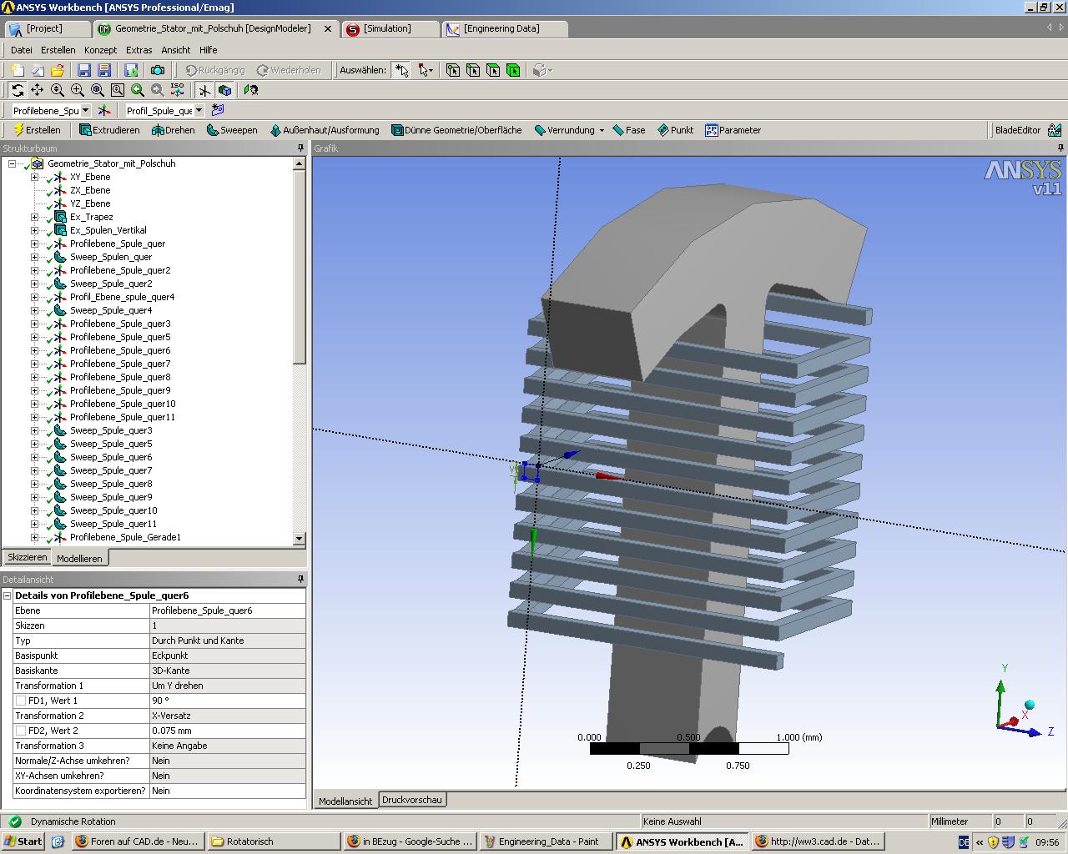Click the next view icon
This screenshot has height=854, width=1068.
point(158,90)
